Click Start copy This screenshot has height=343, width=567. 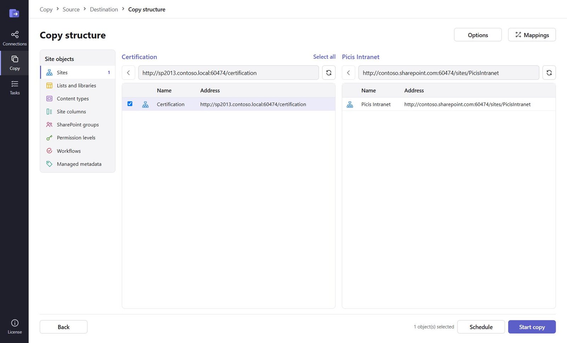tap(532, 327)
